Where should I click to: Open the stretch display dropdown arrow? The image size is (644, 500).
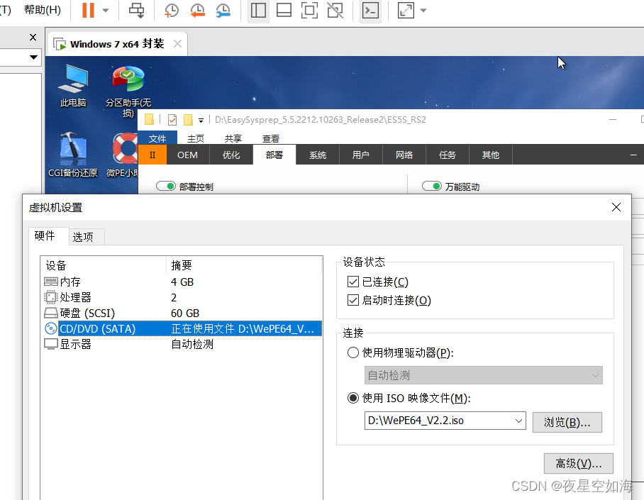click(423, 10)
